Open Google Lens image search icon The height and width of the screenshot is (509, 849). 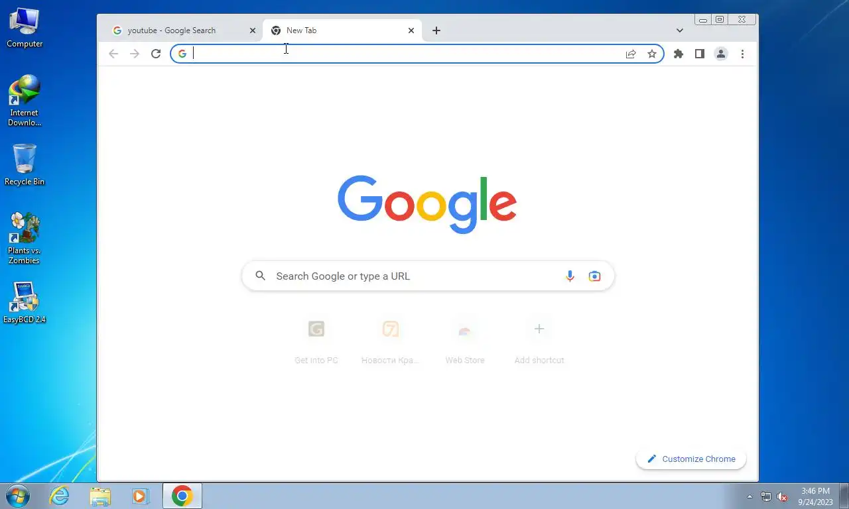pos(594,276)
